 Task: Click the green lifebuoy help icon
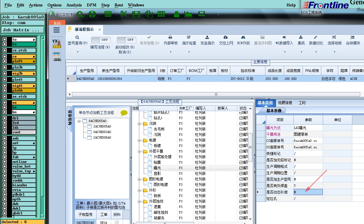click(x=92, y=14)
